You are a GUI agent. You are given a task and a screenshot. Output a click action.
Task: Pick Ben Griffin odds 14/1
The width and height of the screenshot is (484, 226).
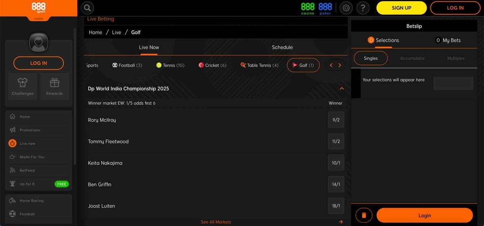click(x=336, y=185)
